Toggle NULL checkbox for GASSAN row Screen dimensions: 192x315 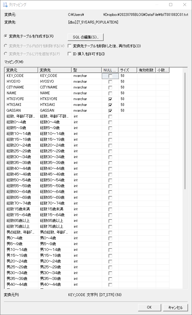pos(110,111)
